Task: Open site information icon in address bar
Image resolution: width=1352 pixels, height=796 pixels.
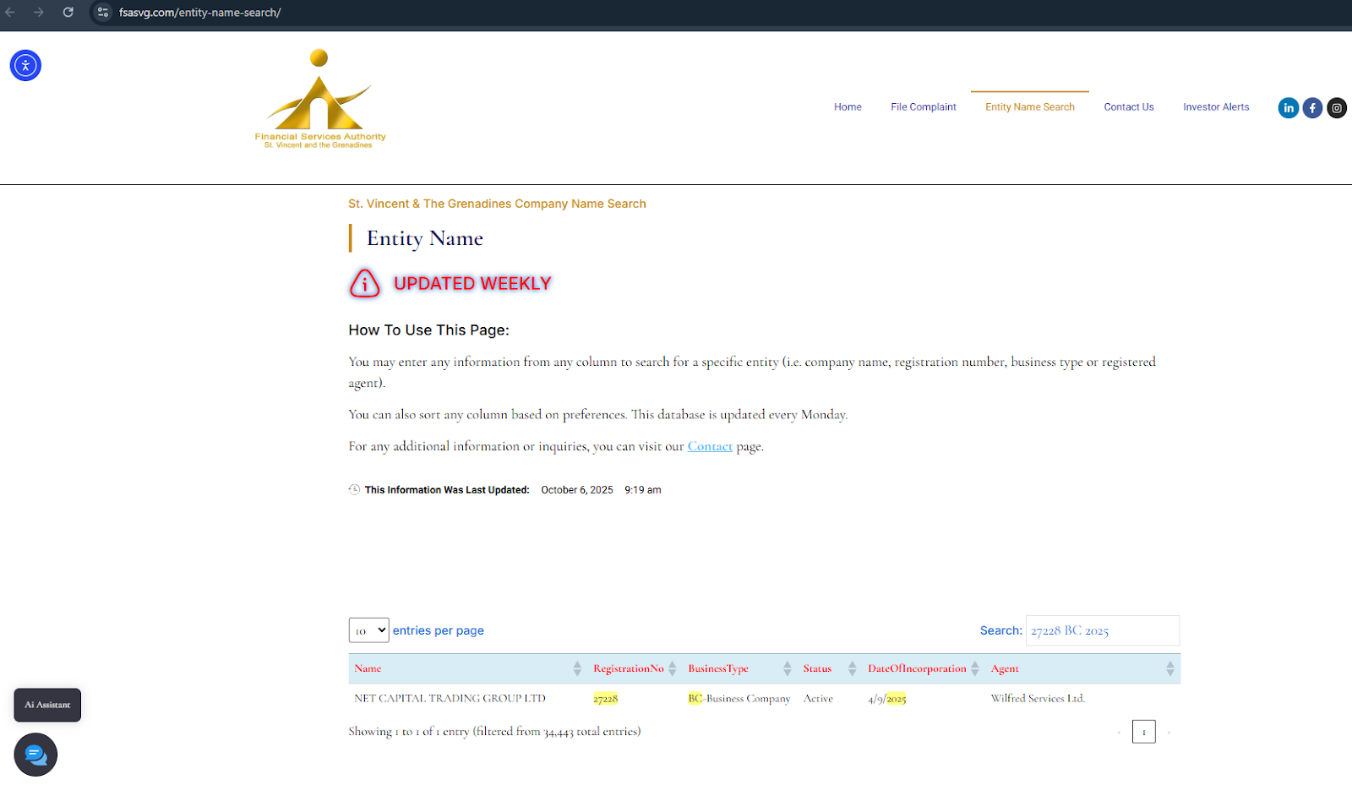Action: pyautogui.click(x=103, y=13)
